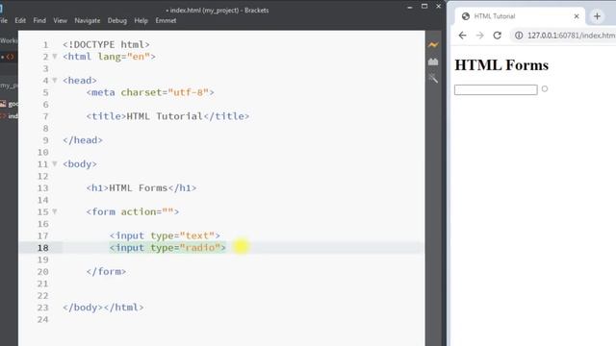Screen dimensions: 616x346
Task: Switch to the HTML Tutorial browser tab
Action: 520,16
